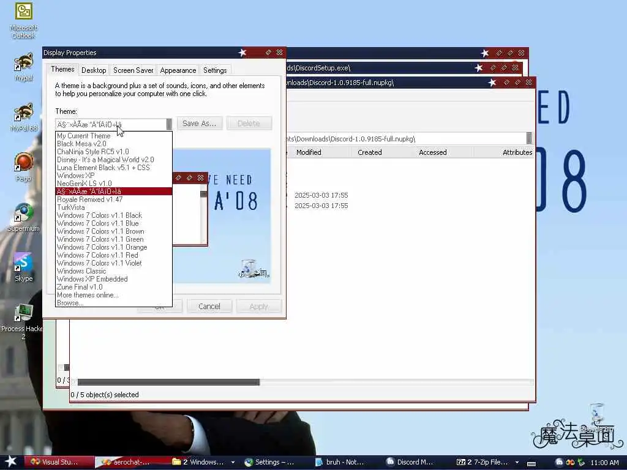Open 7-Zip File Manager taskbar group
The image size is (627, 470).
[x=487, y=462]
